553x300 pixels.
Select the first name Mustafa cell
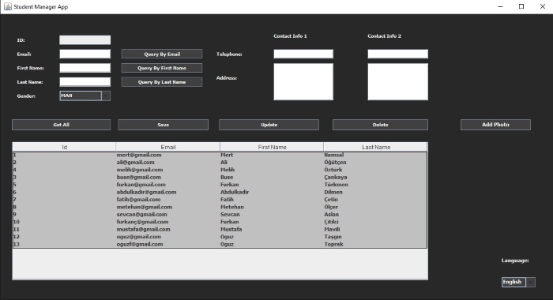point(272,229)
